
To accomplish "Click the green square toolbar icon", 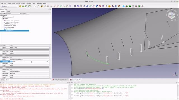I will point(139,6).
